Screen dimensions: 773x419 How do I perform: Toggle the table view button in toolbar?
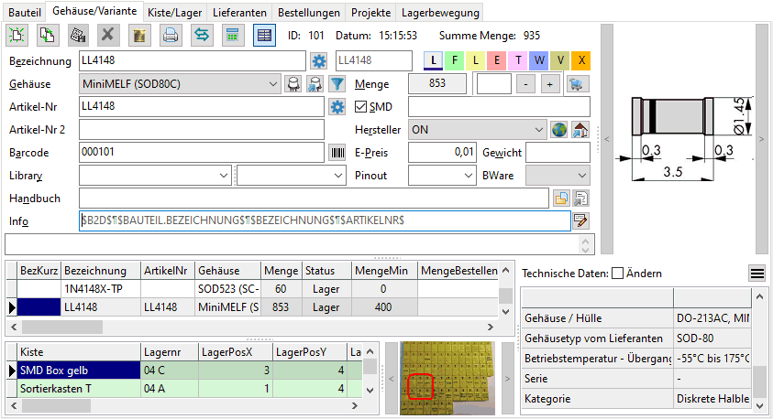[x=264, y=36]
